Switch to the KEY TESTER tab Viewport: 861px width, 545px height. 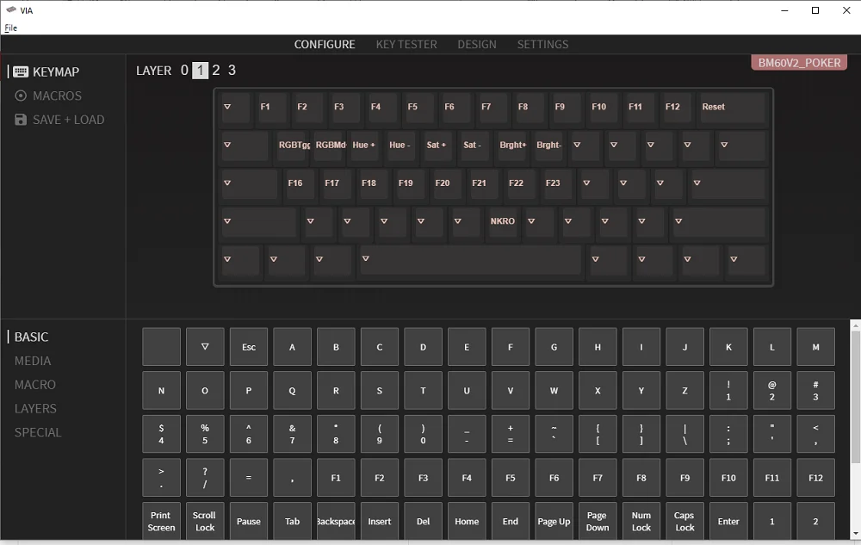[406, 44]
